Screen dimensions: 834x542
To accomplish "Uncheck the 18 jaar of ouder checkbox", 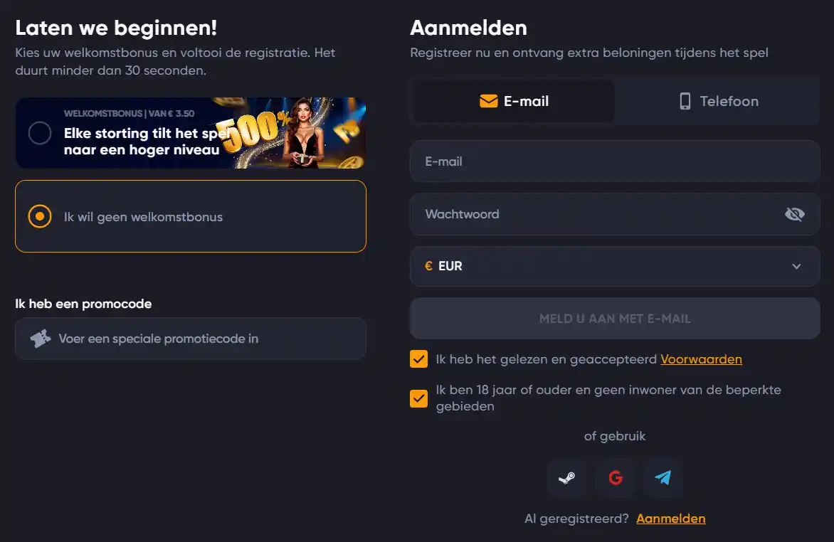I will [418, 398].
